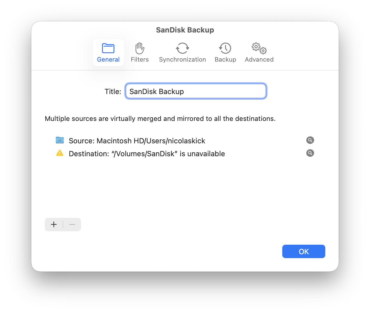Click the Title text field
370x313 pixels.
point(196,91)
